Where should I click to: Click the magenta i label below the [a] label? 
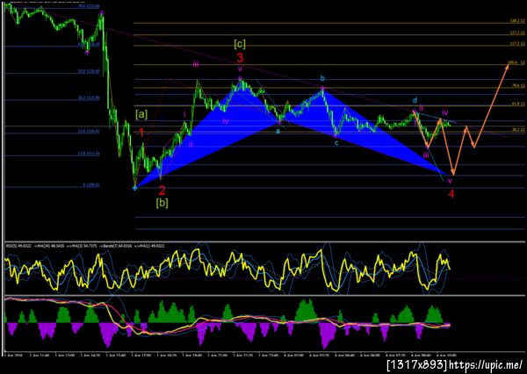(x=184, y=115)
